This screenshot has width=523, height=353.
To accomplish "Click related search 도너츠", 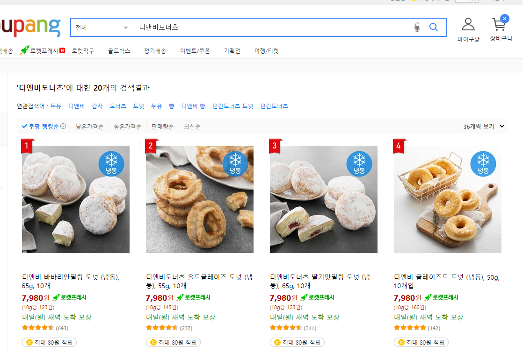I will click(x=118, y=106).
